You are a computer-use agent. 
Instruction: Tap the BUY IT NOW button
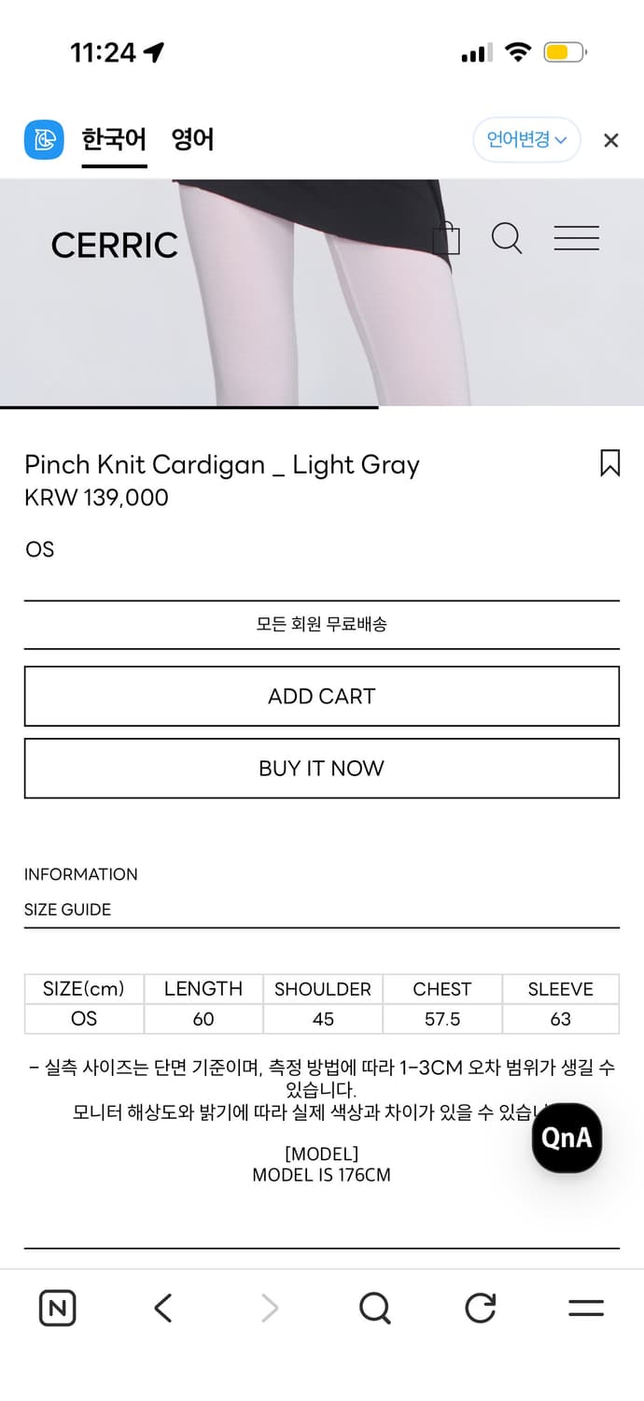321,768
